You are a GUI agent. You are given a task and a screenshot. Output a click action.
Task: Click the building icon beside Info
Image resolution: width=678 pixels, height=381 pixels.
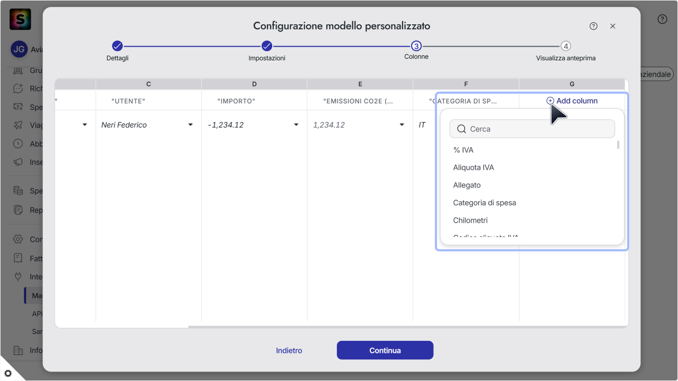[x=18, y=350]
